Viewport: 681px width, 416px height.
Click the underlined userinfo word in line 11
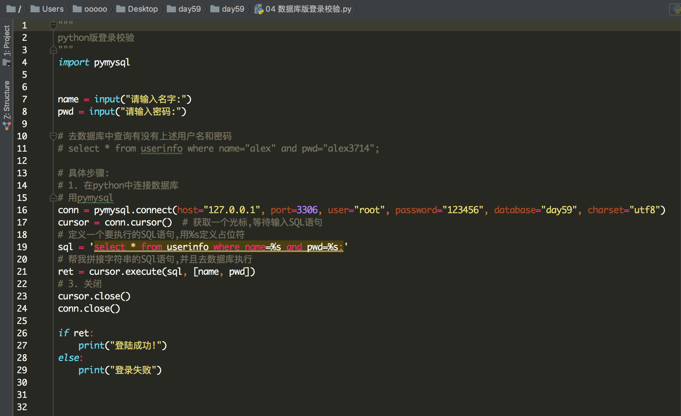[x=161, y=148]
